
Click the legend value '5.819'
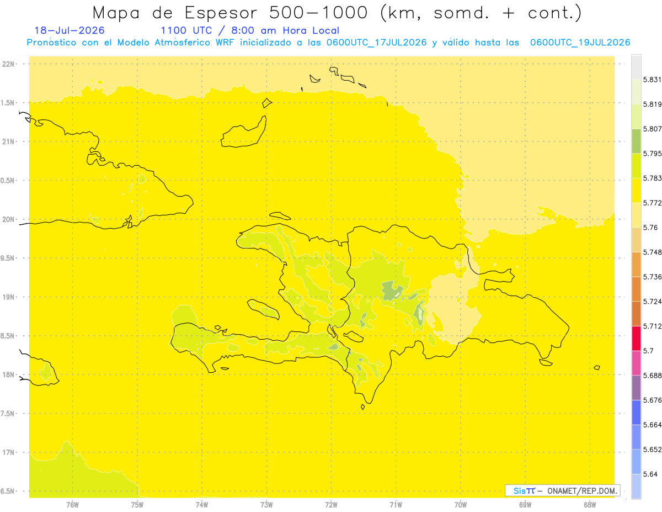(x=653, y=104)
